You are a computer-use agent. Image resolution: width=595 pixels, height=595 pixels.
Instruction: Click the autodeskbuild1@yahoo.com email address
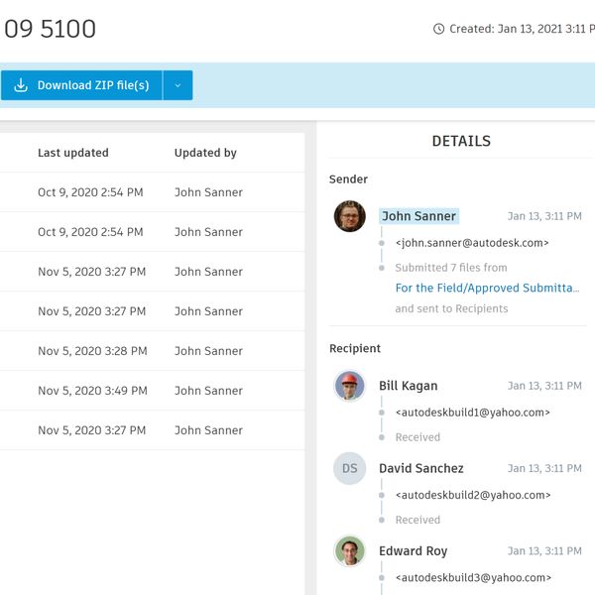pyautogui.click(x=472, y=413)
